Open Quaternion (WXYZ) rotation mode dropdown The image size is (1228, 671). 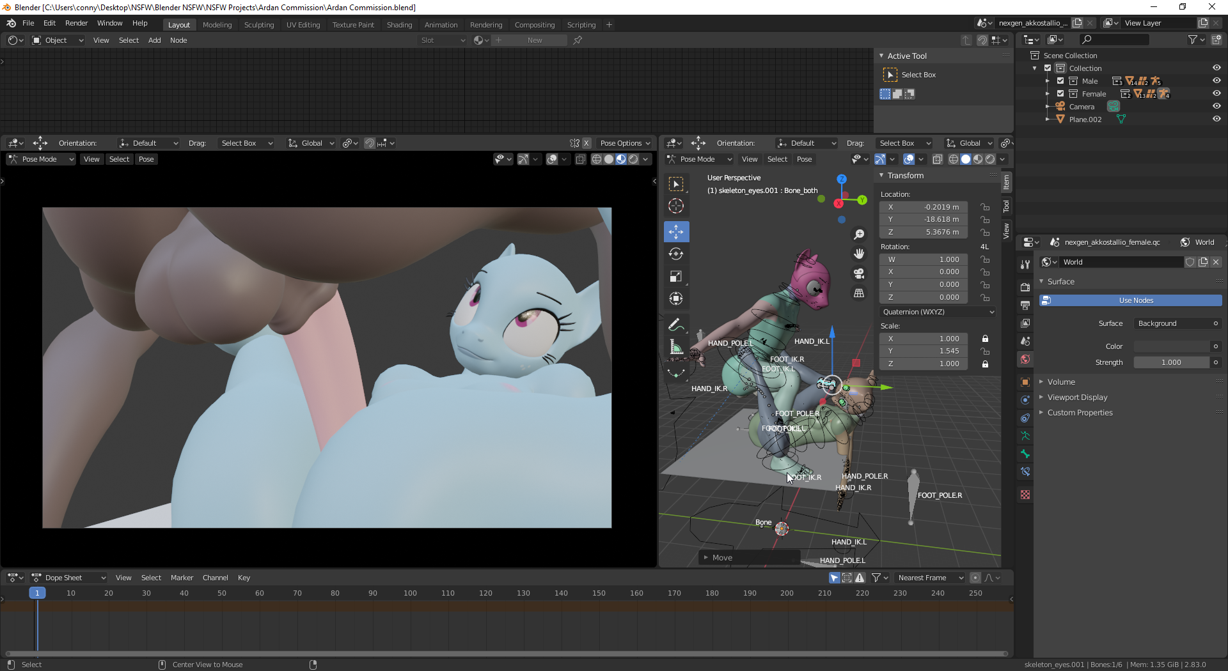(x=938, y=312)
